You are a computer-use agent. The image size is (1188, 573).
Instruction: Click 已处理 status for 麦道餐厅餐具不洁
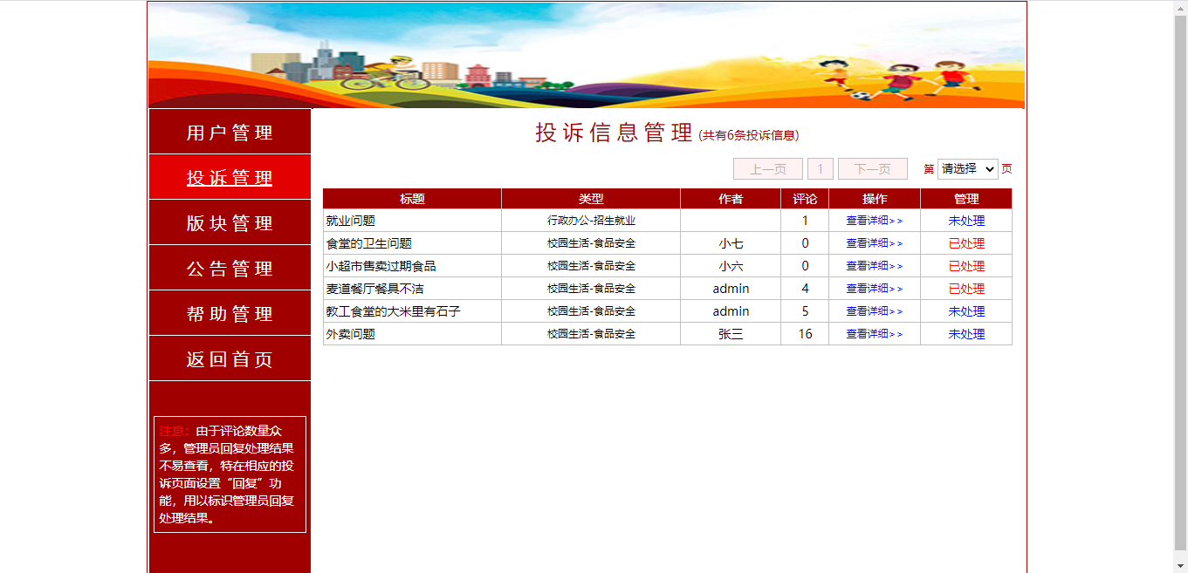966,289
